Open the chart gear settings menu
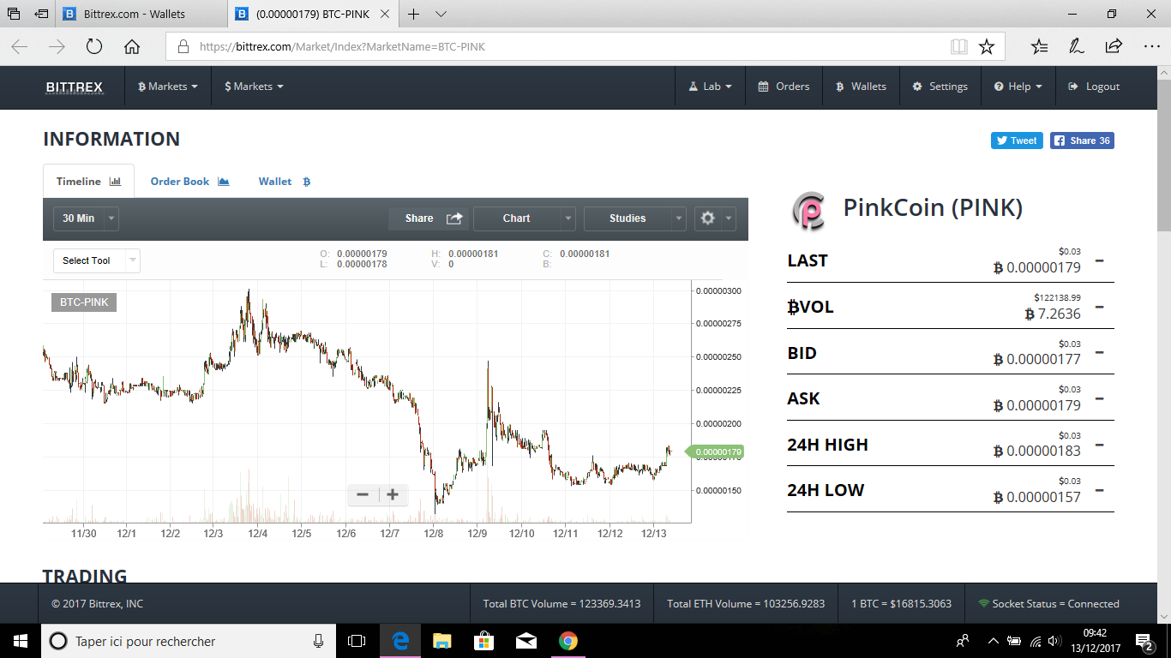This screenshot has width=1171, height=658. (x=715, y=218)
